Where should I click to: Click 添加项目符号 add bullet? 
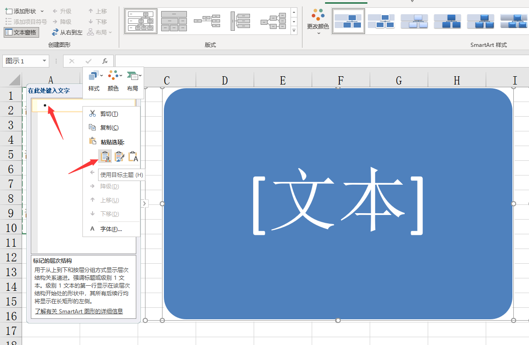coord(26,22)
